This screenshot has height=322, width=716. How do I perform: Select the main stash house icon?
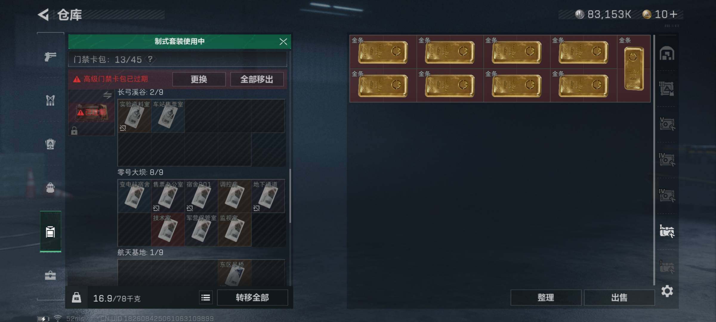click(667, 54)
